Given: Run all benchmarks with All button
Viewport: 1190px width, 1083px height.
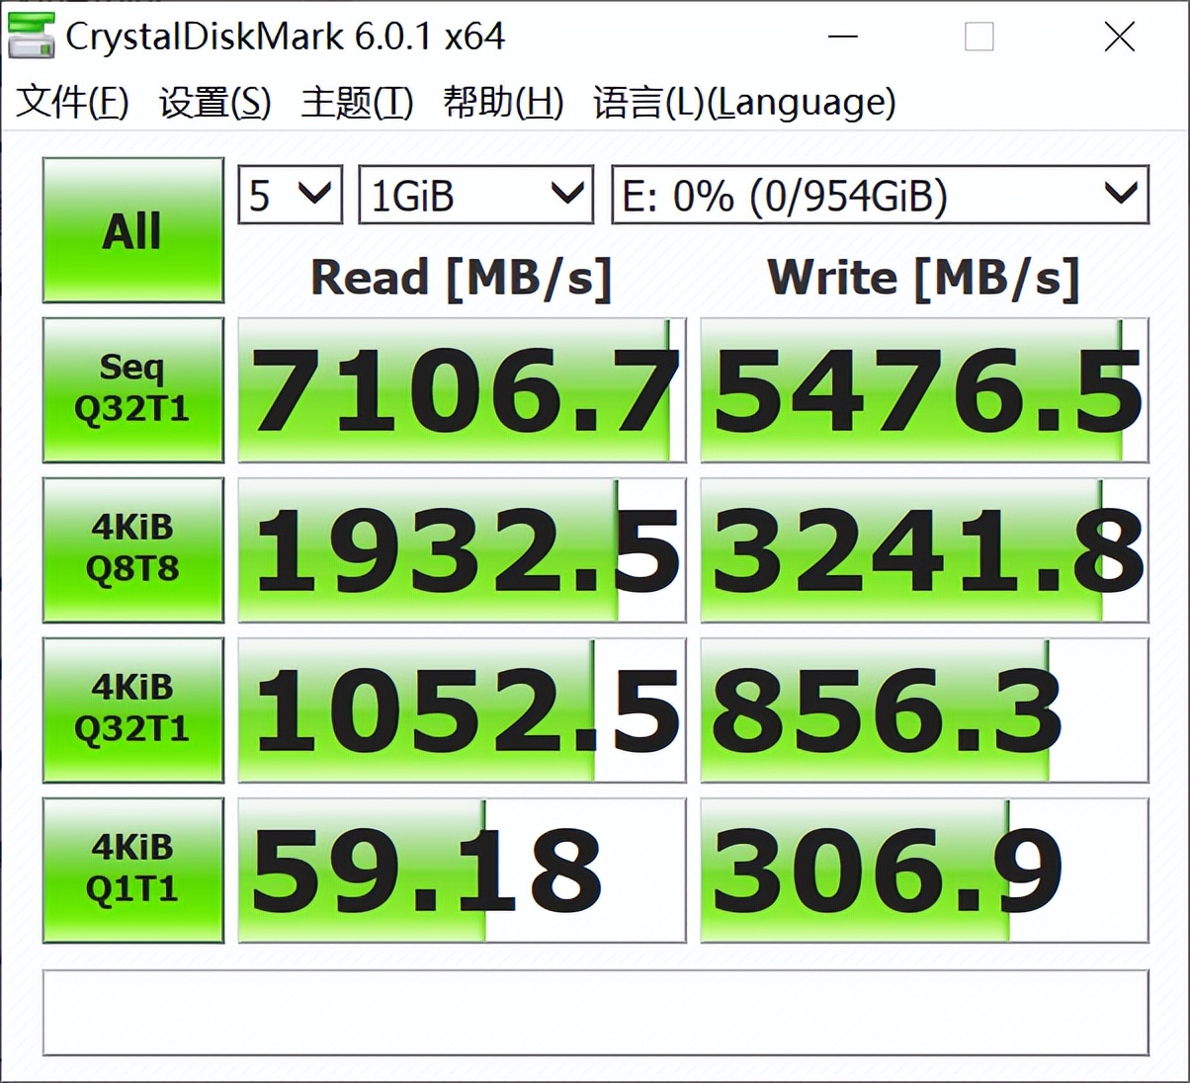Looking at the screenshot, I should (132, 230).
